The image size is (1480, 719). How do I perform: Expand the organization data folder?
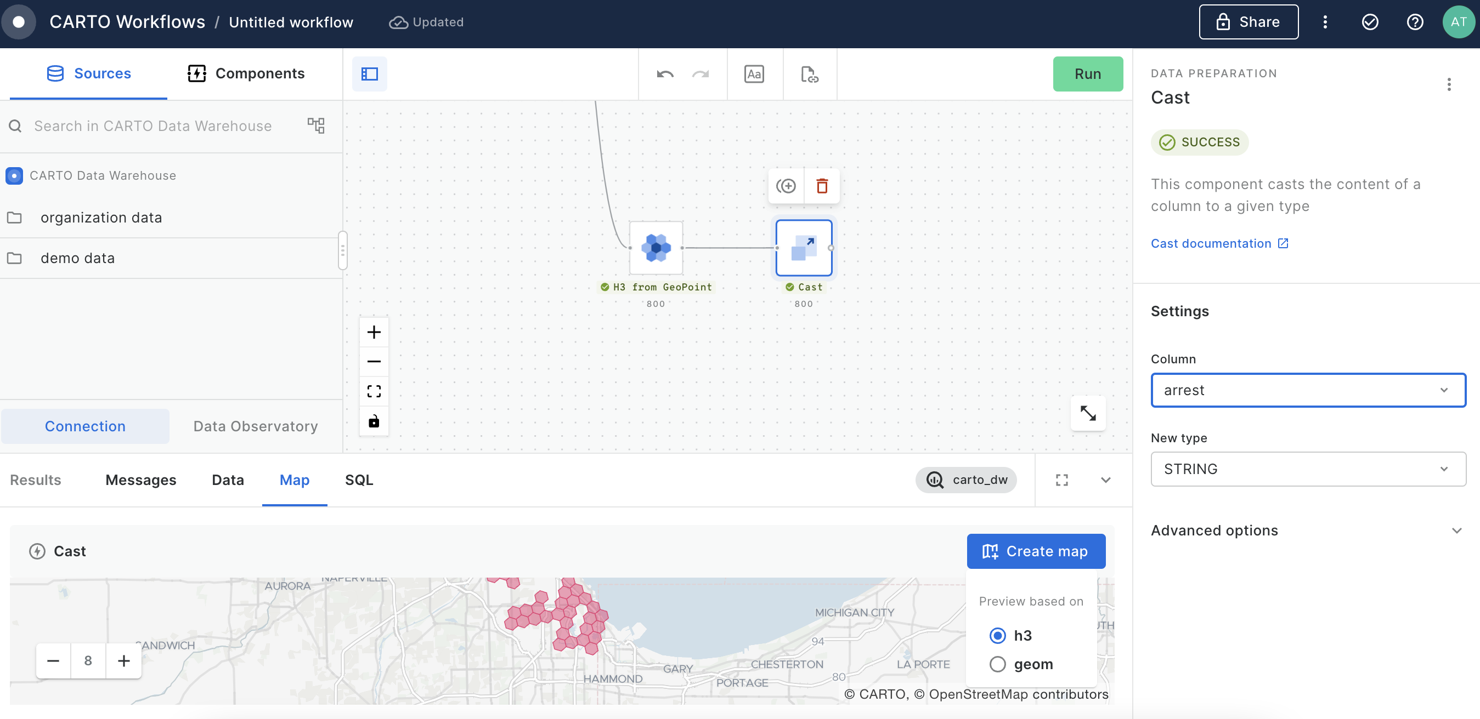click(x=171, y=218)
